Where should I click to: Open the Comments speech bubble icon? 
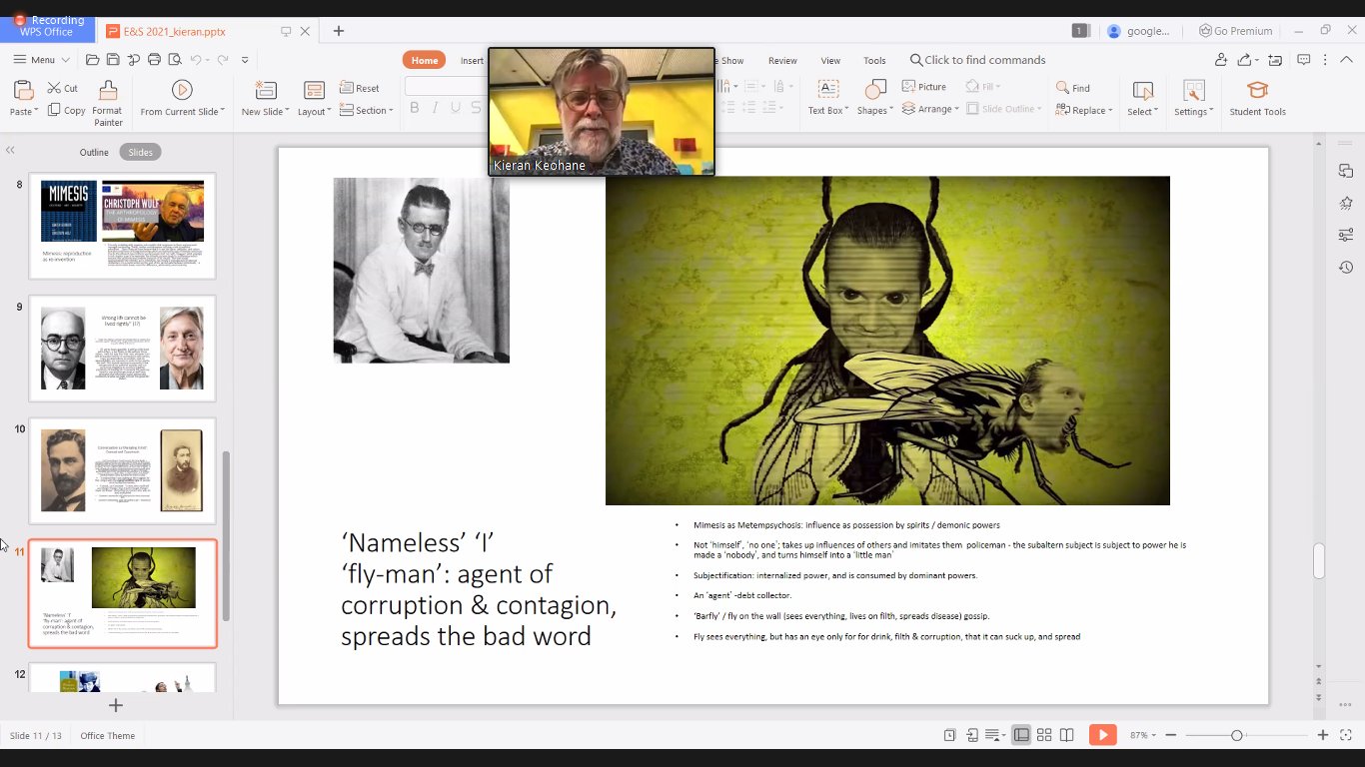tap(1303, 60)
